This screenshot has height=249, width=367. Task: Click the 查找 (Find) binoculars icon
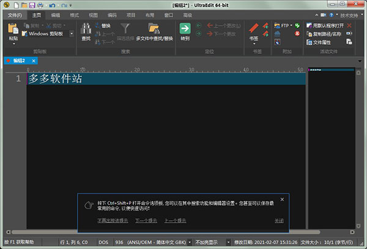click(86, 28)
